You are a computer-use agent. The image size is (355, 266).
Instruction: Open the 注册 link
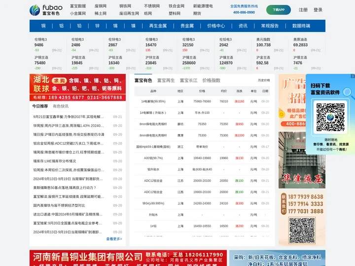[303, 10]
